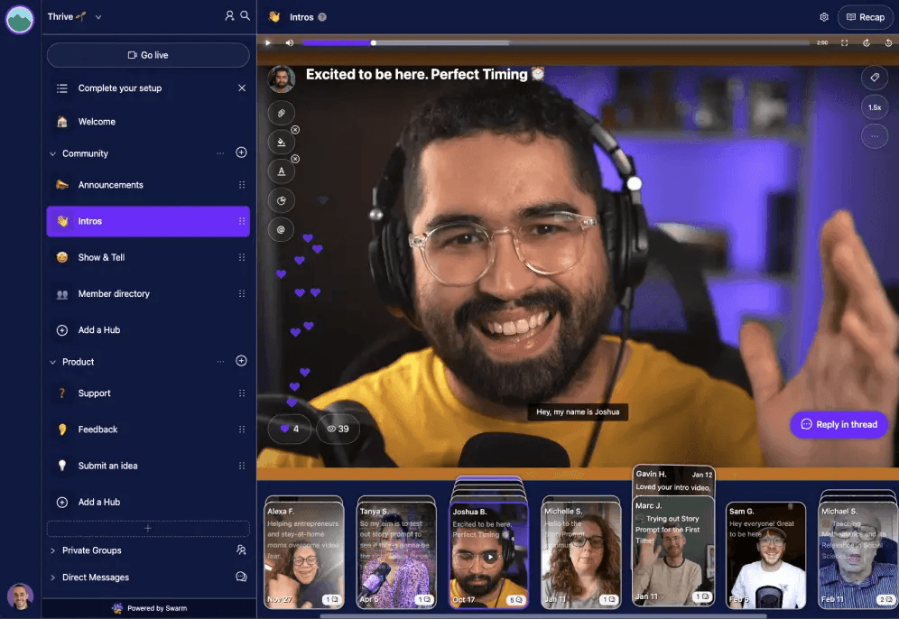This screenshot has height=619, width=899.
Task: Mute the video with speaker icon
Action: pyautogui.click(x=290, y=43)
